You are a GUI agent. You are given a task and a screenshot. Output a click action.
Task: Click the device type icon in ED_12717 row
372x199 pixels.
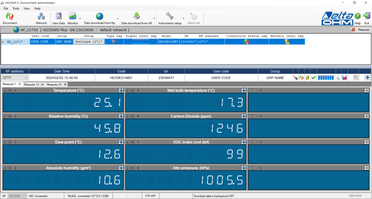[x=114, y=42]
